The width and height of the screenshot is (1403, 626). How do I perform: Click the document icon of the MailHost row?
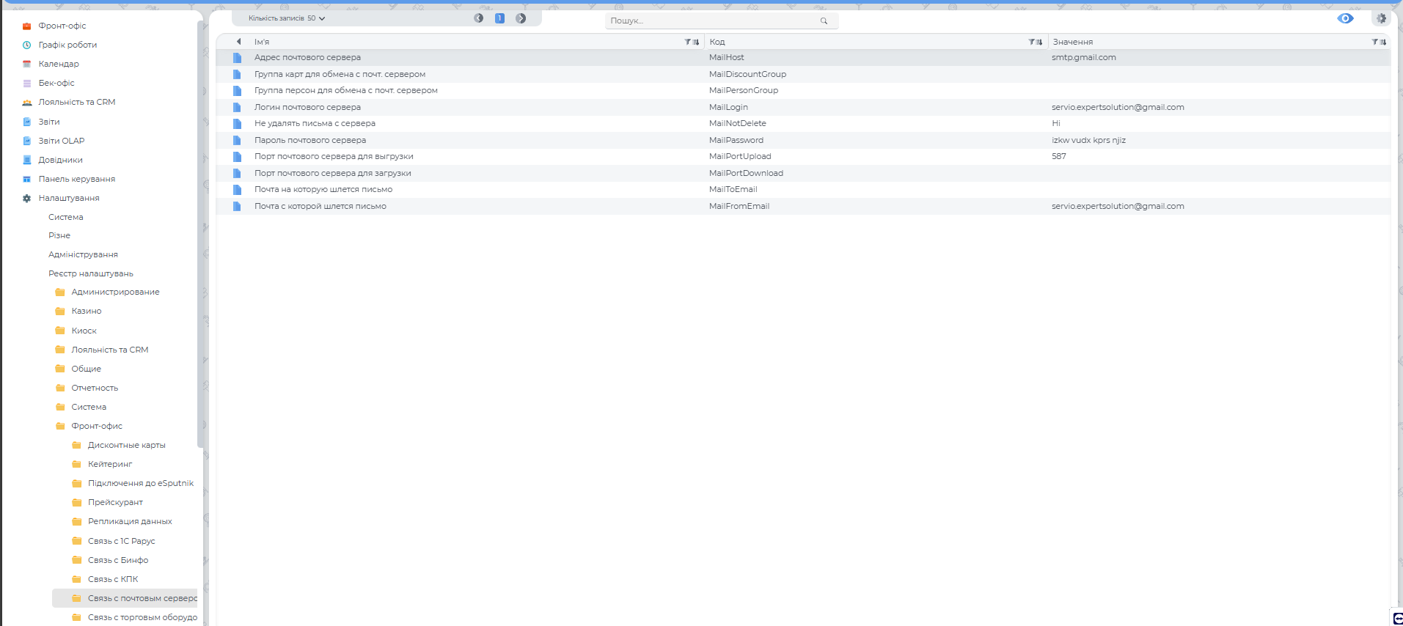(x=237, y=58)
